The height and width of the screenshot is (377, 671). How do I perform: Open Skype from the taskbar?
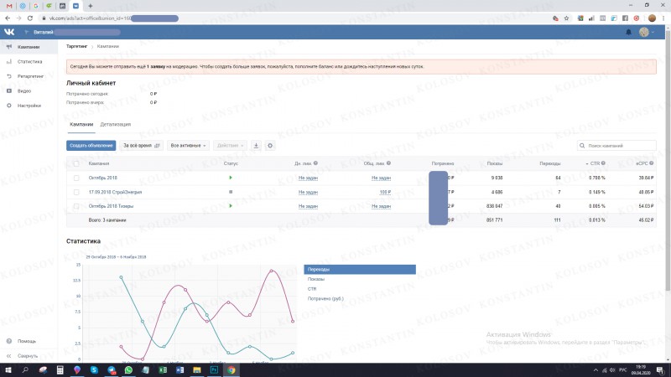pos(94,370)
